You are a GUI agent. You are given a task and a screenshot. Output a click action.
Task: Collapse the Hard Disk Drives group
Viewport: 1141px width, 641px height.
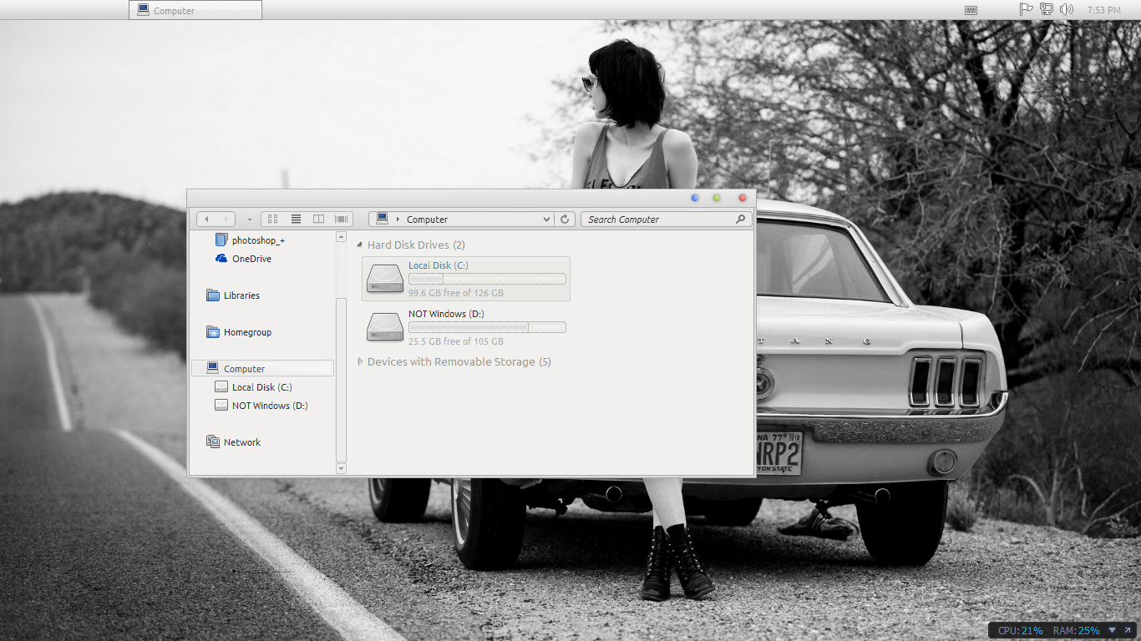(360, 245)
